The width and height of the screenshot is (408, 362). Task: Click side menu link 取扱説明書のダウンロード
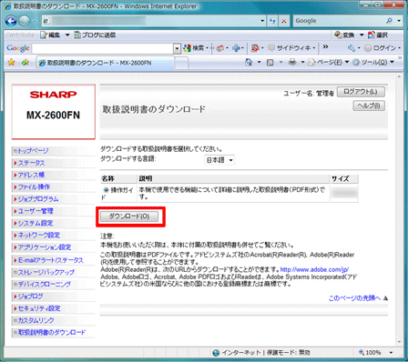[52, 332]
